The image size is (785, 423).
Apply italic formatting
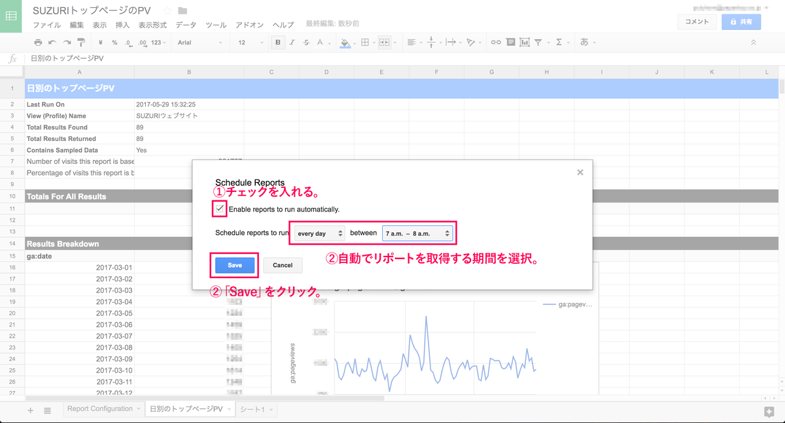292,42
